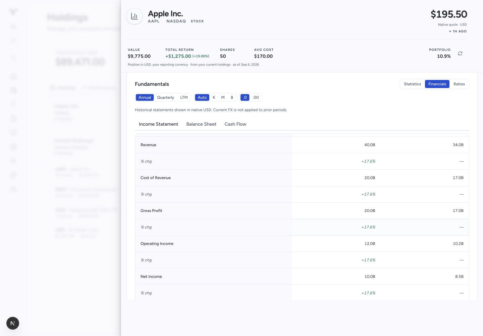Click the Cost of Revenue row label

click(x=156, y=178)
